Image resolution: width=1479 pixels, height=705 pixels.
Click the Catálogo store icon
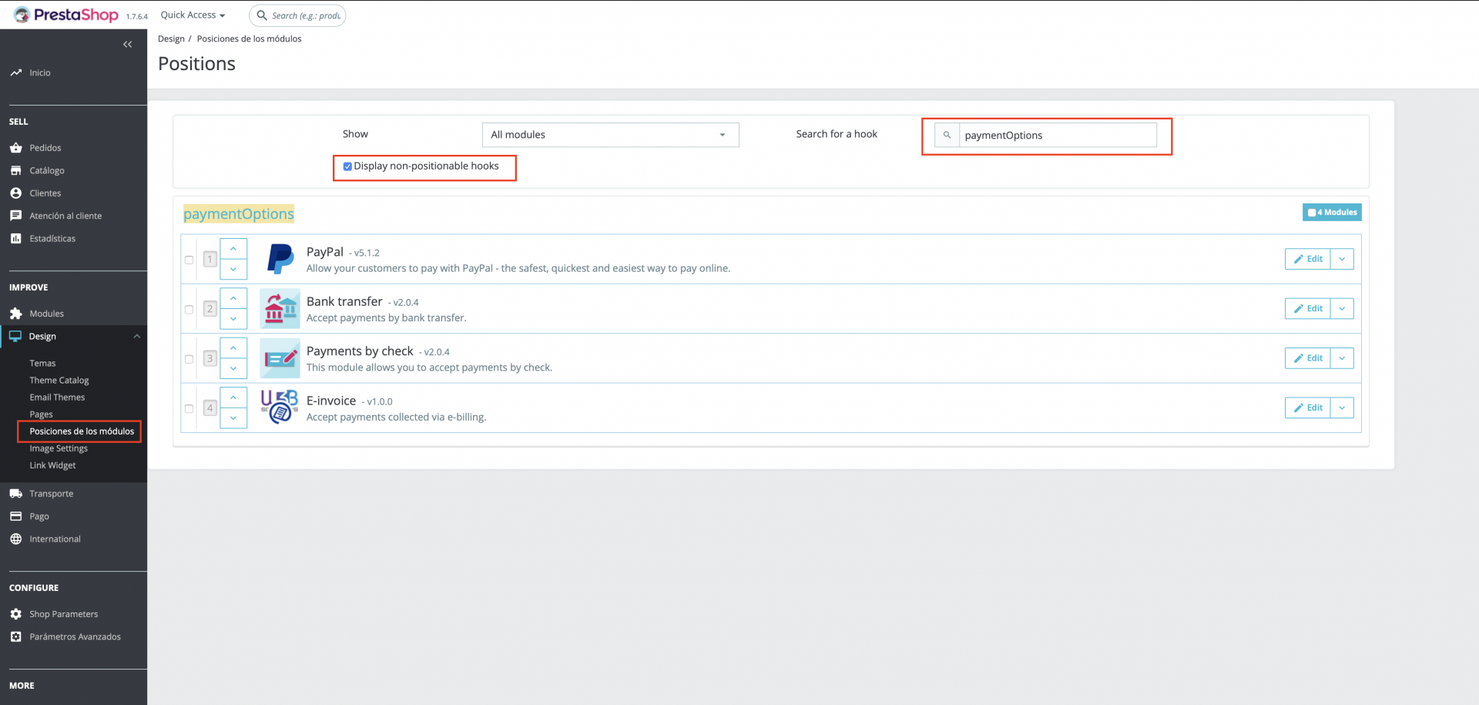[16, 170]
